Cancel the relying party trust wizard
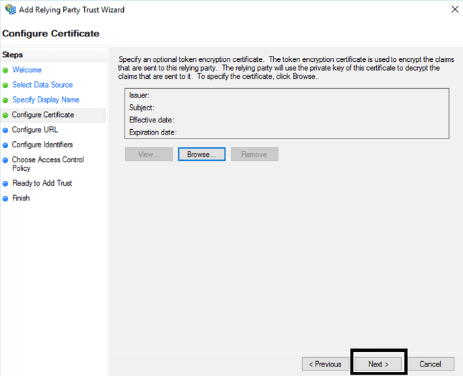This screenshot has width=463, height=376. (x=431, y=364)
